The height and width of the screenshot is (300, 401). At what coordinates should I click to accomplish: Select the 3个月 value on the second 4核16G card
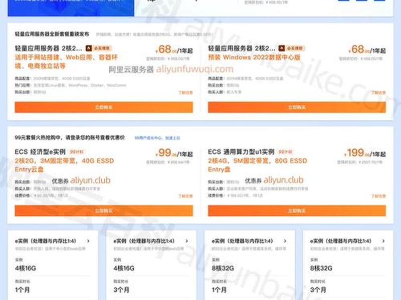[x=121, y=290]
